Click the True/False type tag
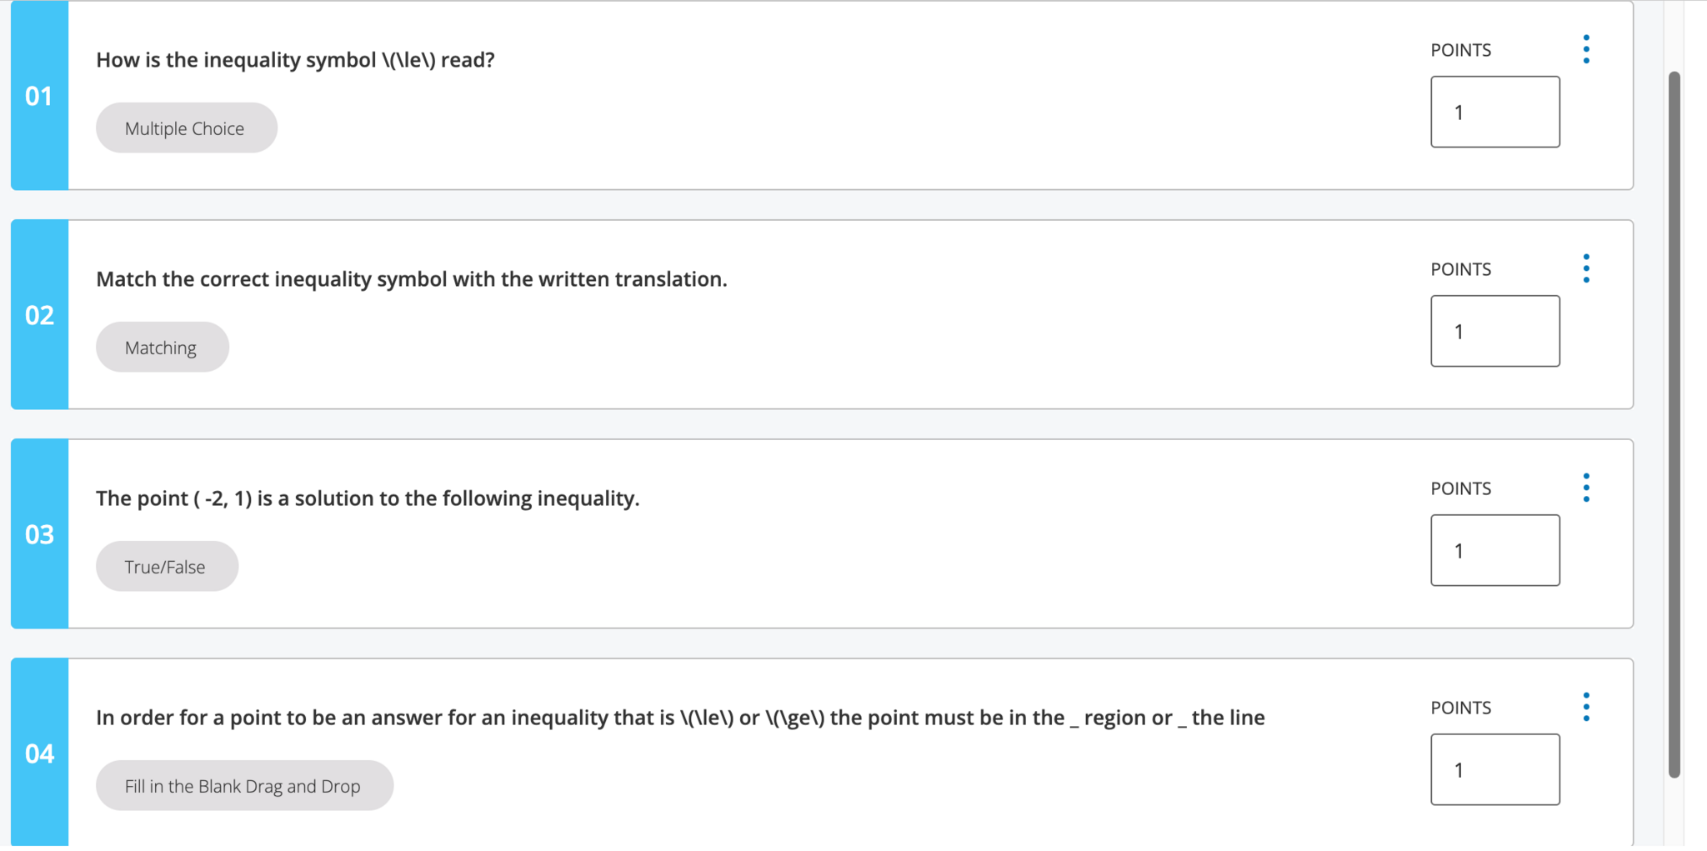1707x851 pixels. pyautogui.click(x=167, y=567)
